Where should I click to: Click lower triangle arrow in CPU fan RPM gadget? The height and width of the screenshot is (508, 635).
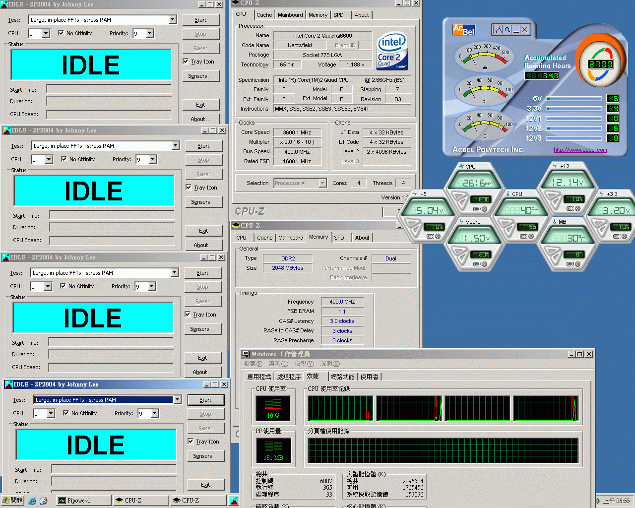[462, 202]
